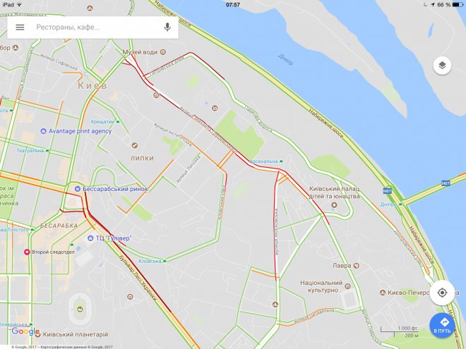Start directions with В ПУТЬ button
The image size is (466, 349).
click(x=442, y=325)
